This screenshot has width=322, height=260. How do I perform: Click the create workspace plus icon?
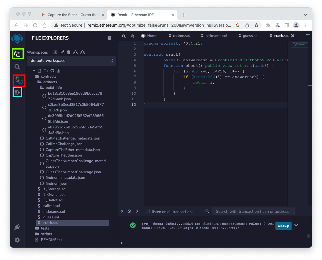(x=55, y=52)
